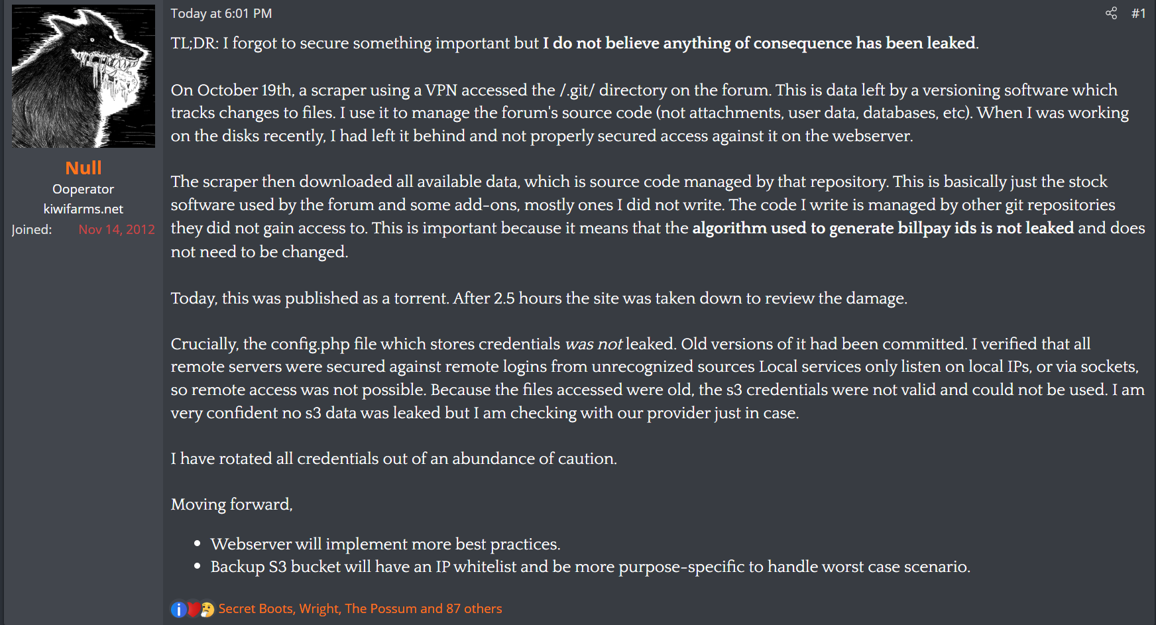
Task: Click the thinking face reaction emoji
Action: click(x=207, y=609)
